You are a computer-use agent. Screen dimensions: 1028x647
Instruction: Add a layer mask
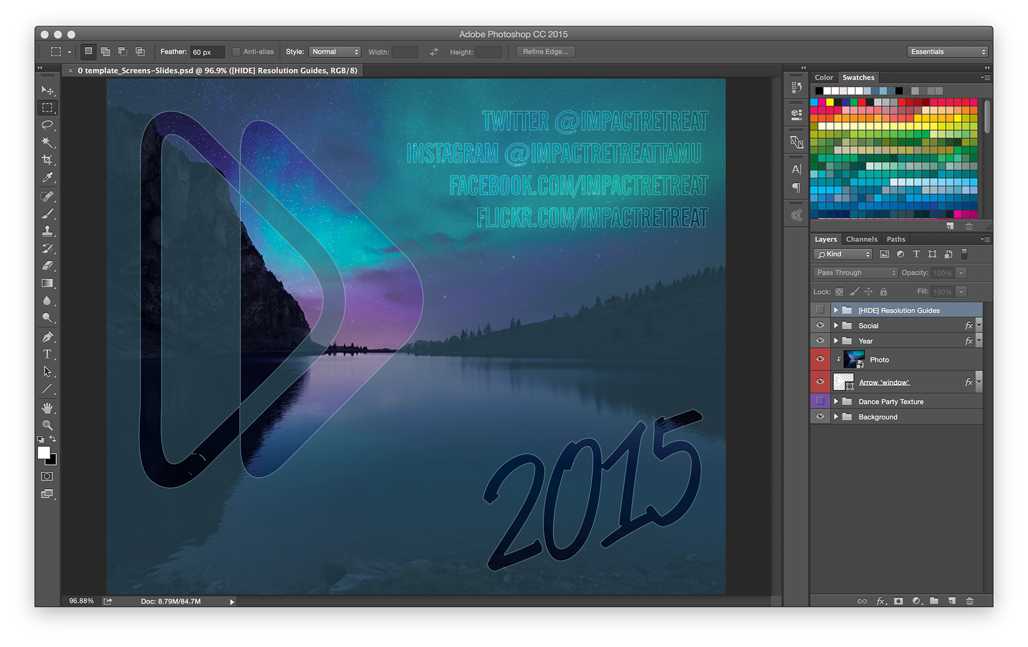pos(898,601)
